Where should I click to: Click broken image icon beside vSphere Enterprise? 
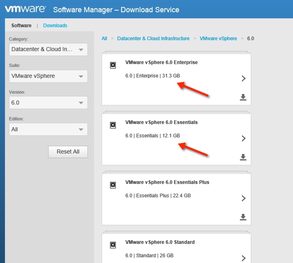click(x=113, y=65)
